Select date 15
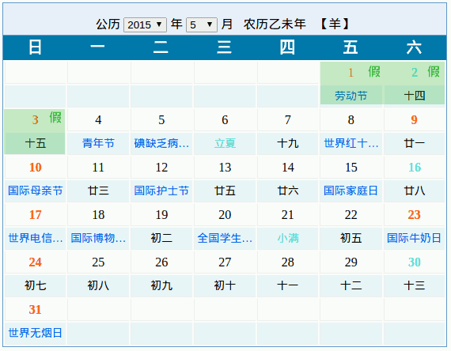Viewport: 451px width, 351px height. tap(351, 168)
